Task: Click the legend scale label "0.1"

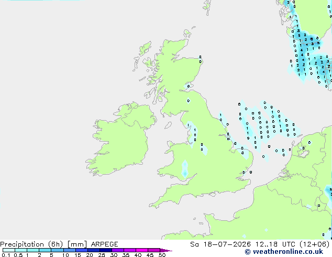Action: pos(6,255)
